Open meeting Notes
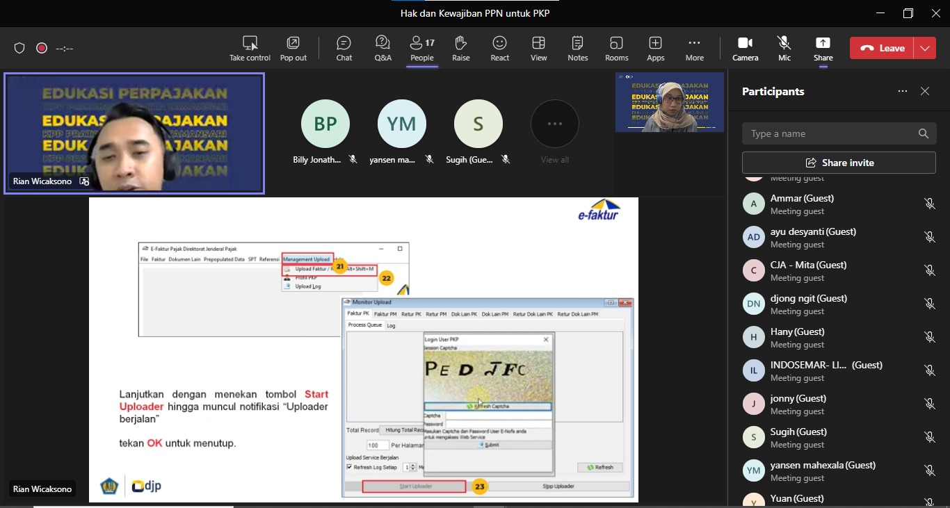This screenshot has width=950, height=508. tap(577, 49)
